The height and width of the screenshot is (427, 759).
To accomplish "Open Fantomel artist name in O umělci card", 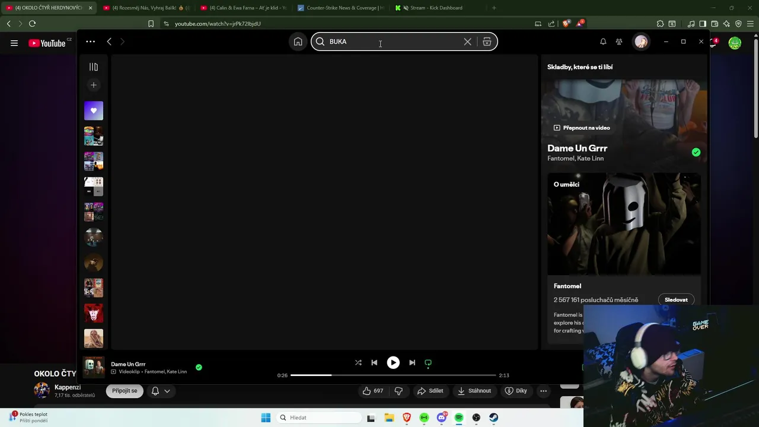I will click(x=567, y=286).
